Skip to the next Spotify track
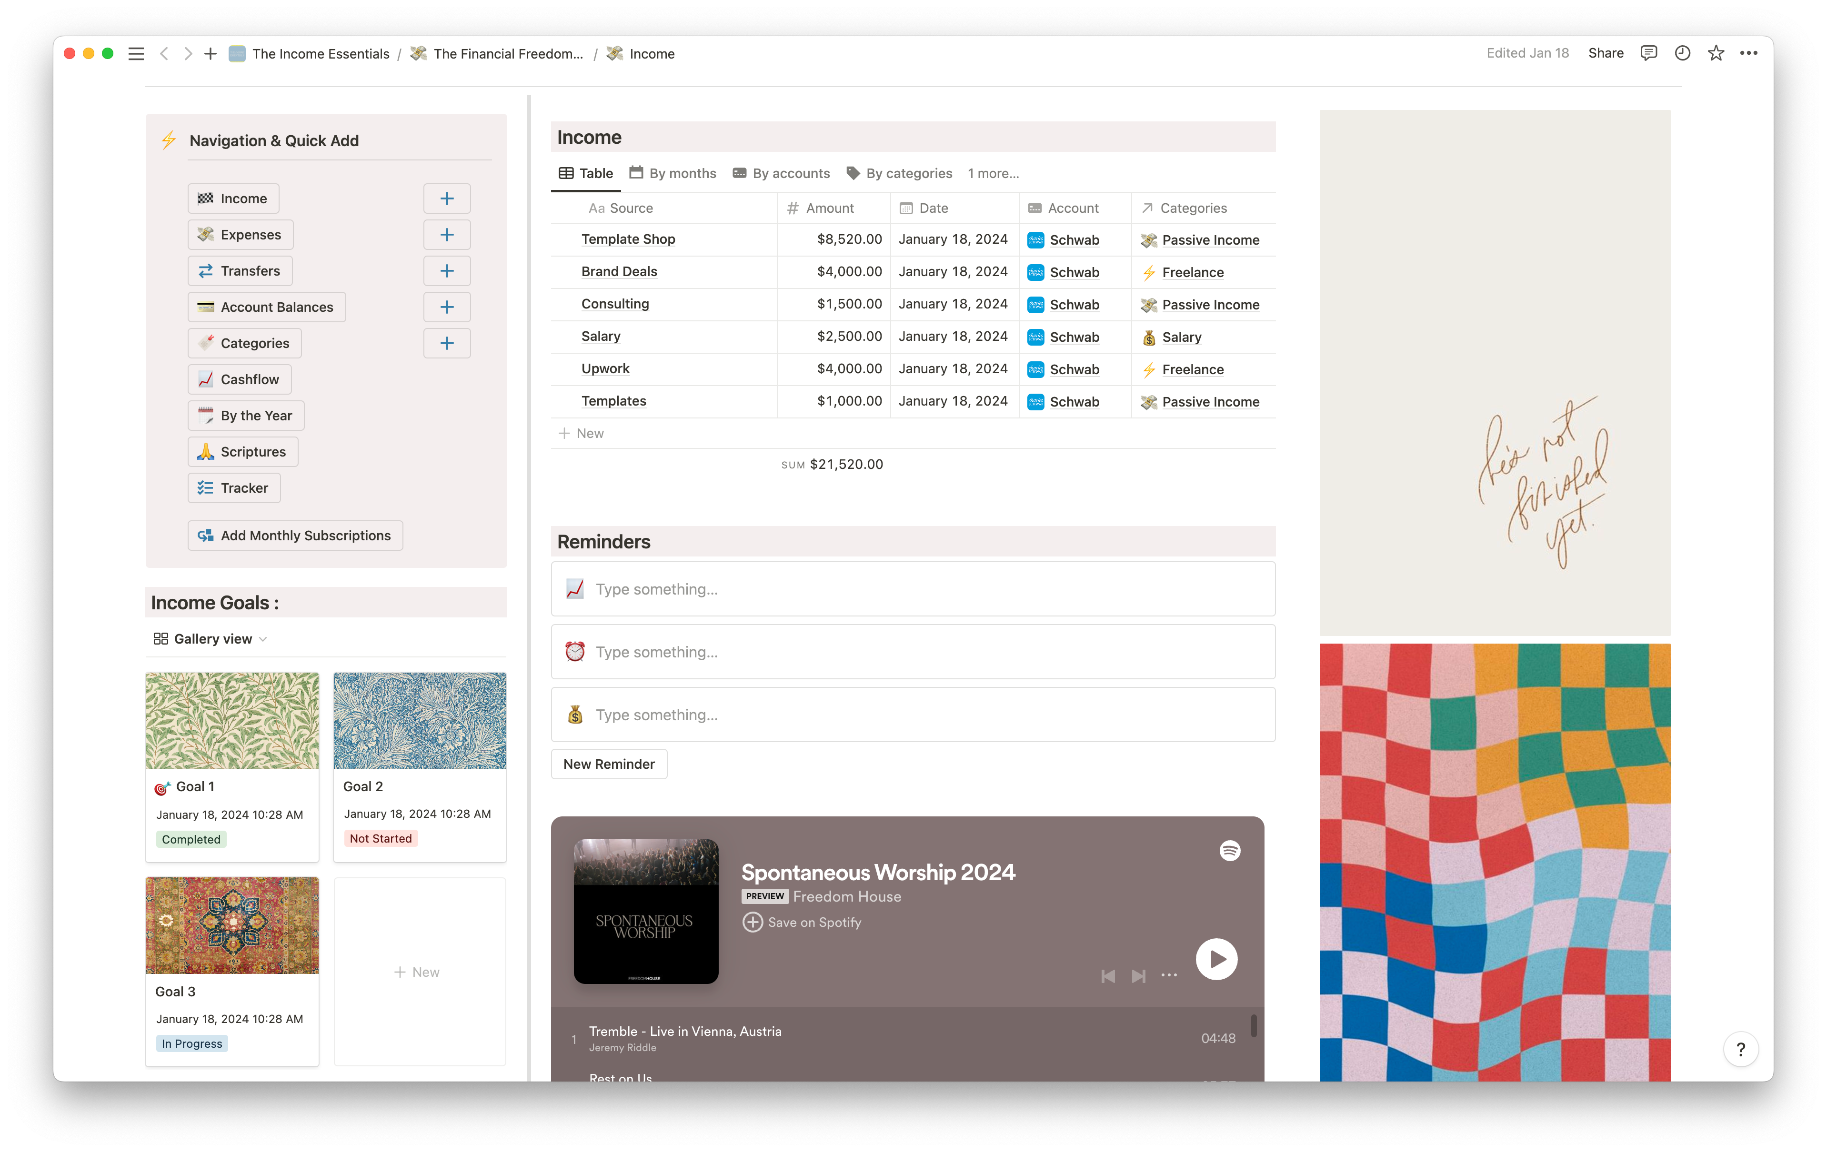1827x1152 pixels. (x=1138, y=976)
